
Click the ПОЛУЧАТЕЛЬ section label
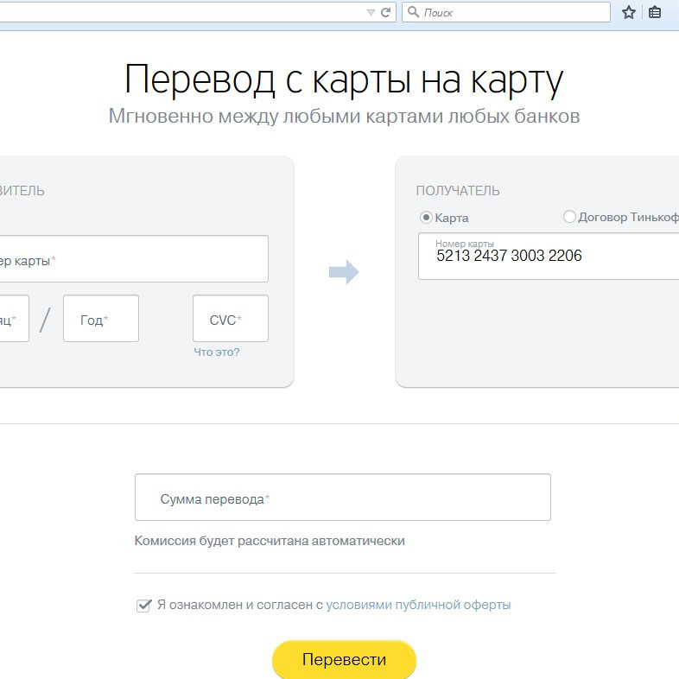[x=458, y=191]
